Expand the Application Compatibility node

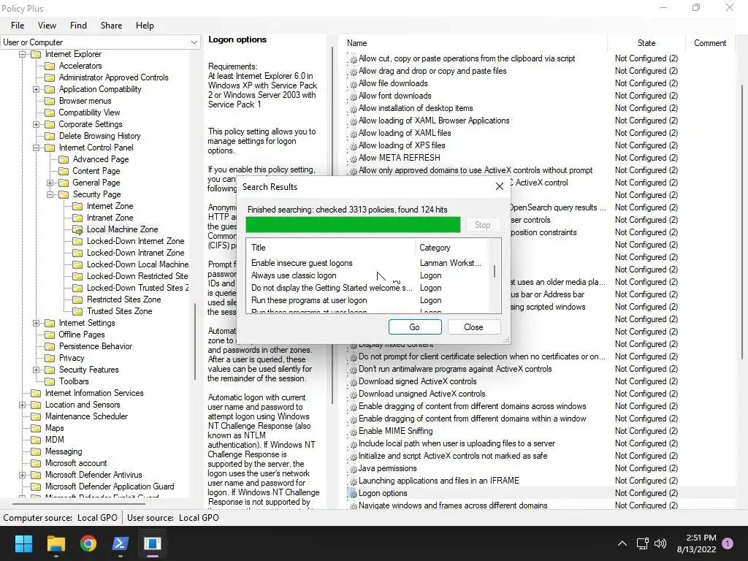click(x=36, y=89)
